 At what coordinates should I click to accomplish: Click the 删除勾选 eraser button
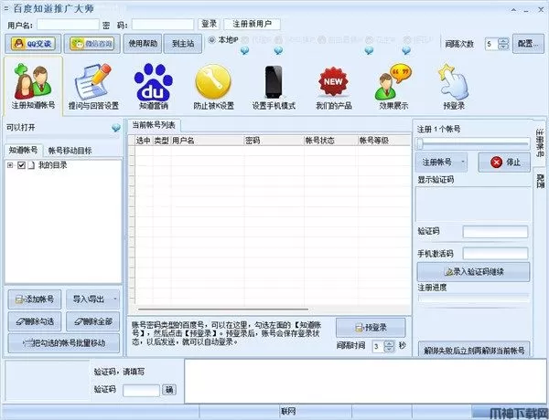35,321
